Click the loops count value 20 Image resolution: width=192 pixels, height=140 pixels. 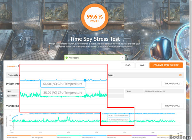click(x=180, y=75)
